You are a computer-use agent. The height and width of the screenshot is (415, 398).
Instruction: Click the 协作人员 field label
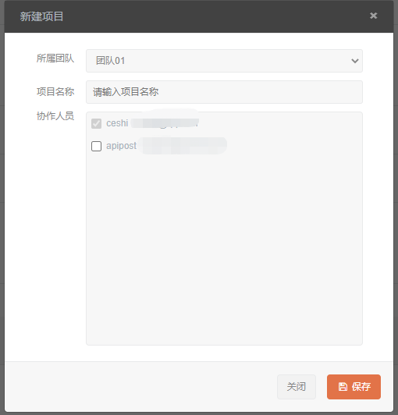coord(55,116)
